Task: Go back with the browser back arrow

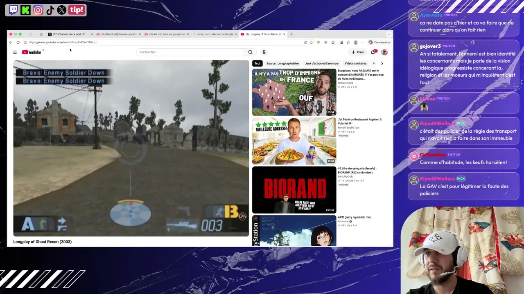Action: (11, 42)
